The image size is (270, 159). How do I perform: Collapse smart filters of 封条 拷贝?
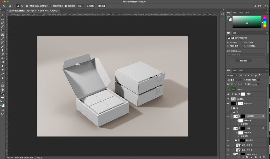click(x=266, y=116)
